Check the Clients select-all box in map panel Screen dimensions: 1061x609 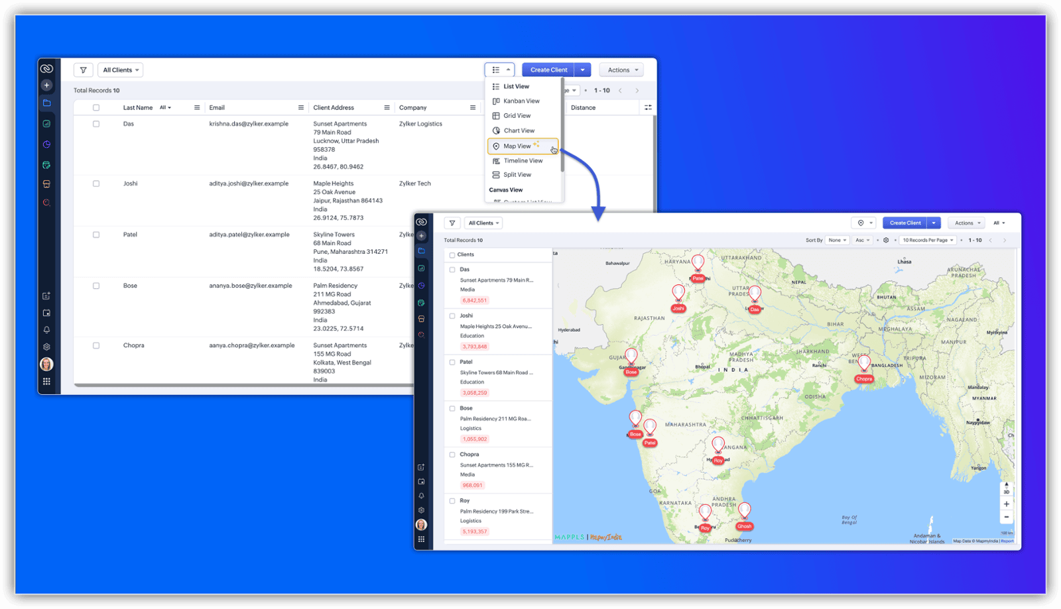[x=452, y=255]
